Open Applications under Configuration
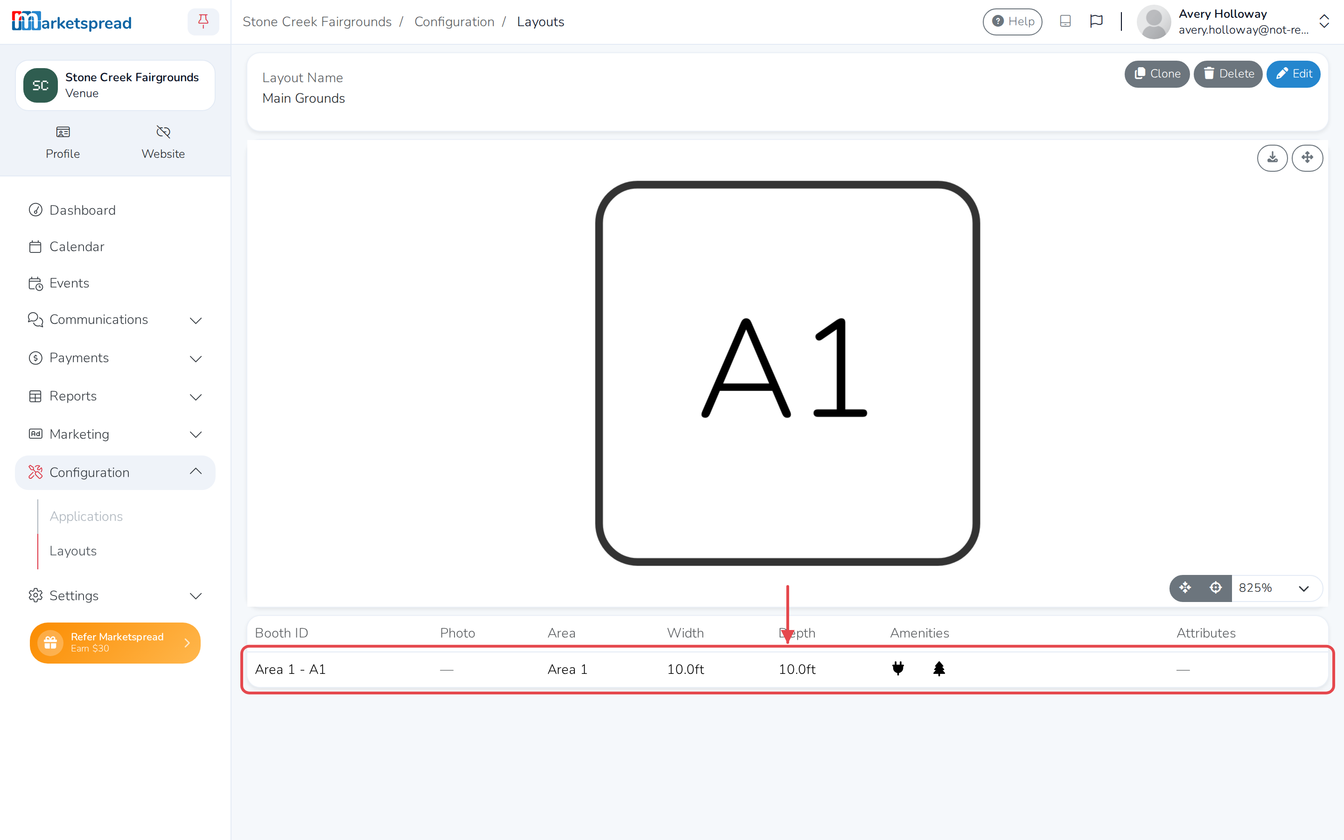Viewport: 1344px width, 840px height. click(x=86, y=516)
